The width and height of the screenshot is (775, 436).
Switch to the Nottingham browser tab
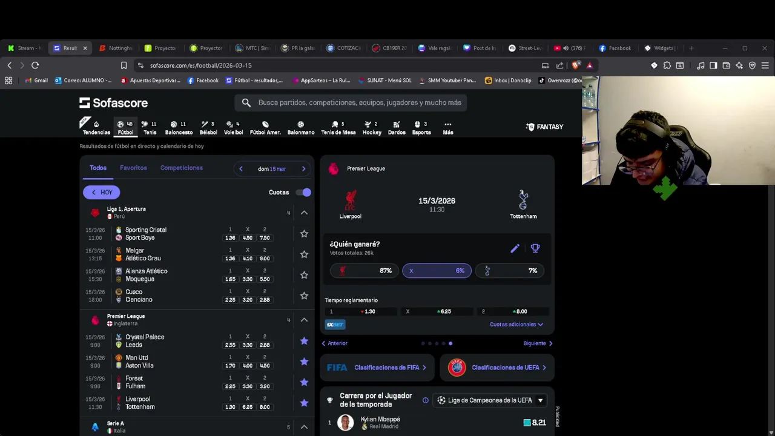coord(116,48)
